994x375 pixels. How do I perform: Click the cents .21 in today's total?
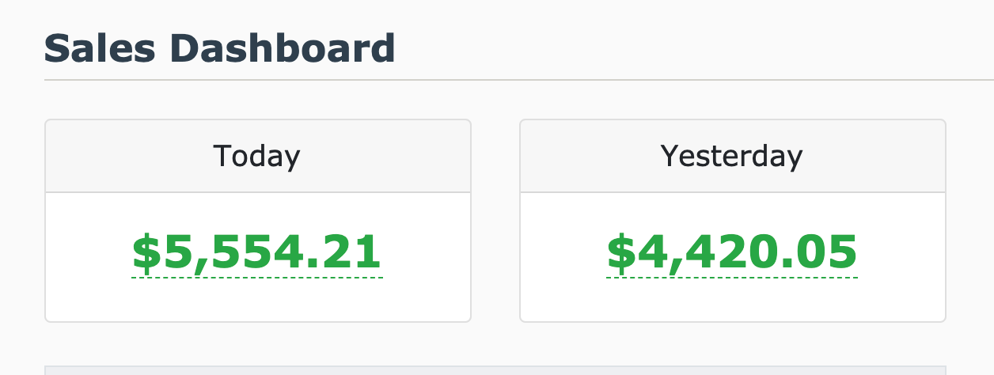[x=354, y=252]
